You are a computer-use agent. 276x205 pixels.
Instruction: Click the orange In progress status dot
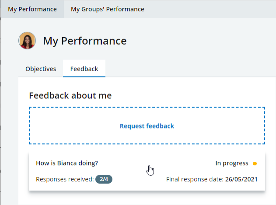[x=255, y=163]
